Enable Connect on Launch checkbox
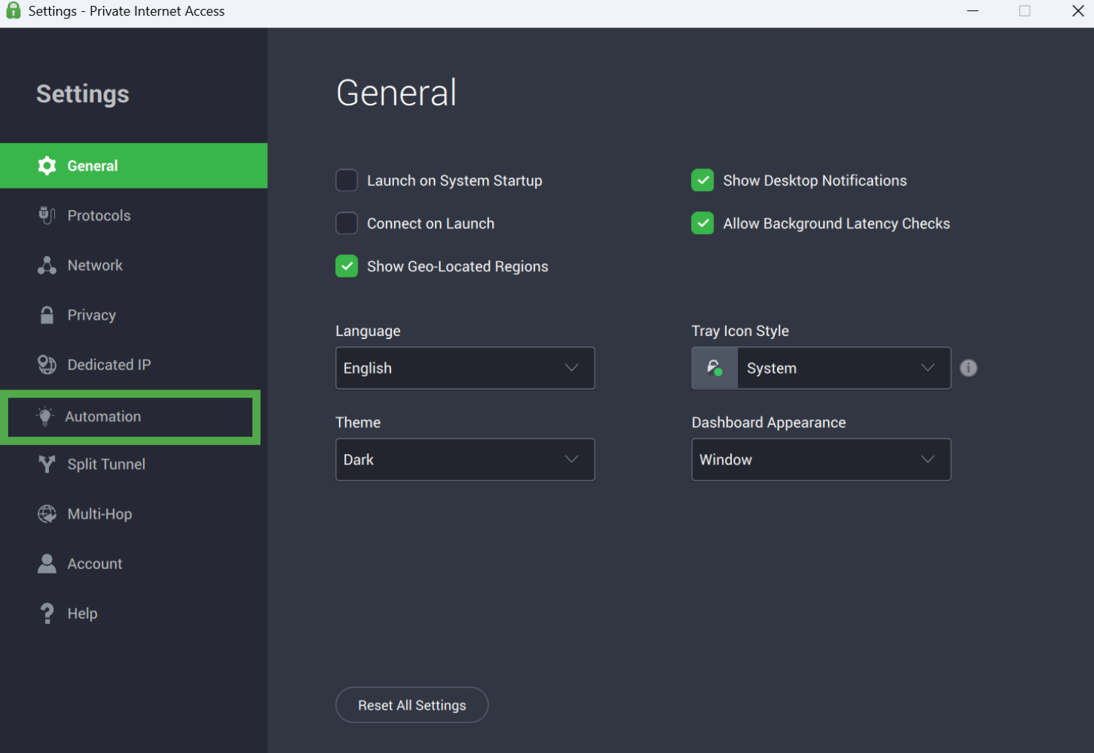This screenshot has width=1094, height=753. 347,223
